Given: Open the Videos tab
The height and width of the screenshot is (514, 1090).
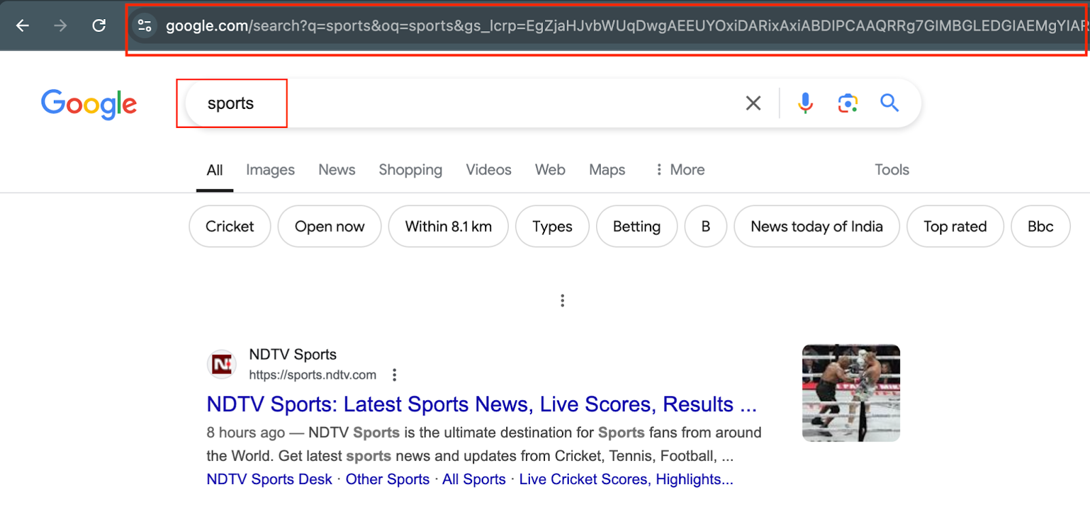Looking at the screenshot, I should pos(488,170).
